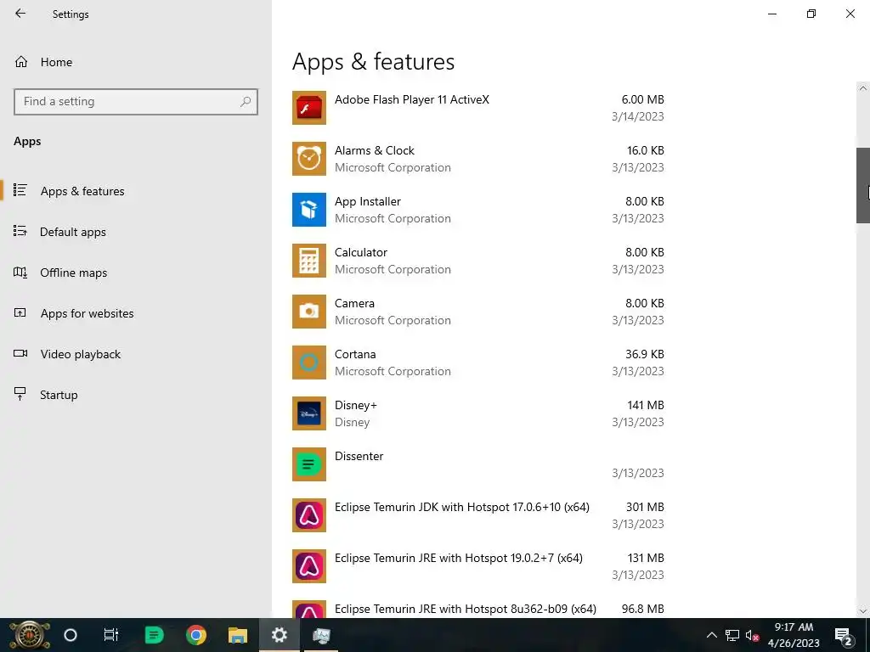Image resolution: width=870 pixels, height=652 pixels.
Task: Open Offline maps settings
Action: click(73, 273)
